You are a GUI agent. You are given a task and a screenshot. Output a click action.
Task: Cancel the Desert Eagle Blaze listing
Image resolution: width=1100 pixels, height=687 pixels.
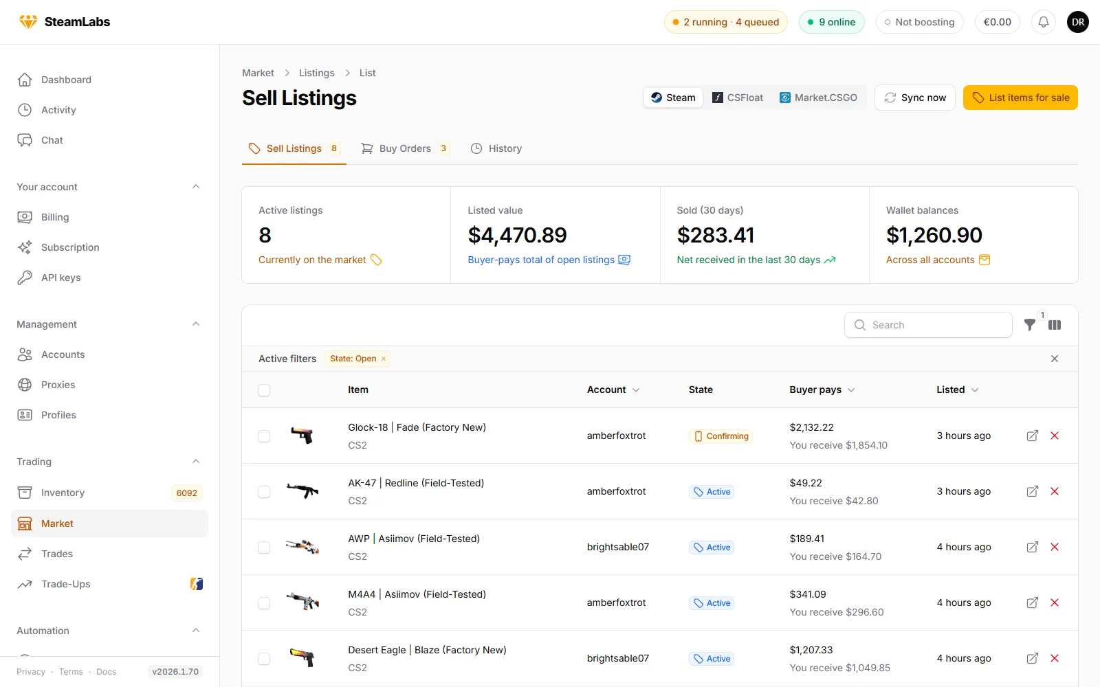click(1055, 658)
